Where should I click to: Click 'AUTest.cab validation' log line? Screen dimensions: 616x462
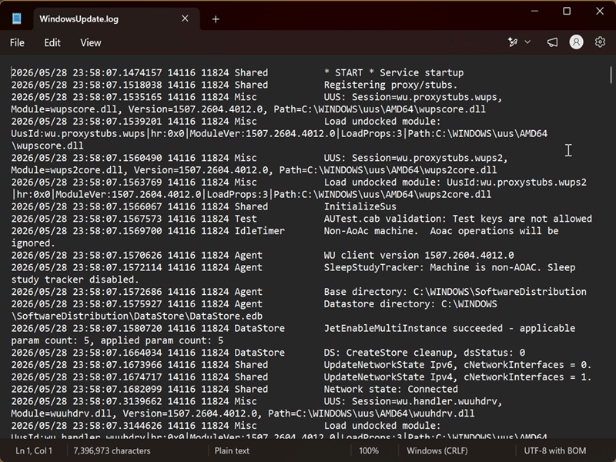[x=457, y=219]
